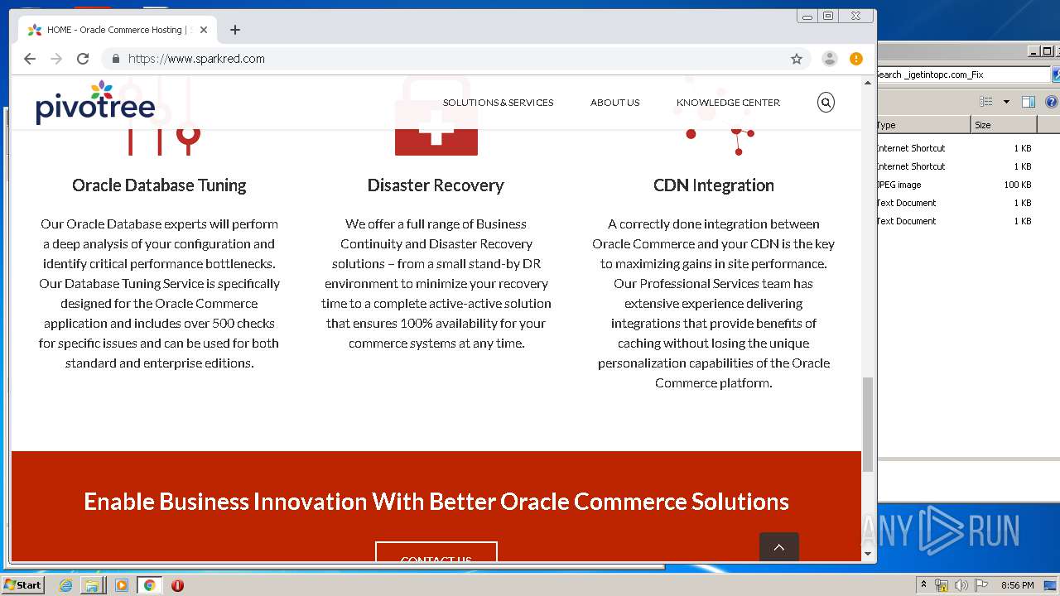The image size is (1060, 596).
Task: View site security via the padlock icon
Action: (115, 59)
